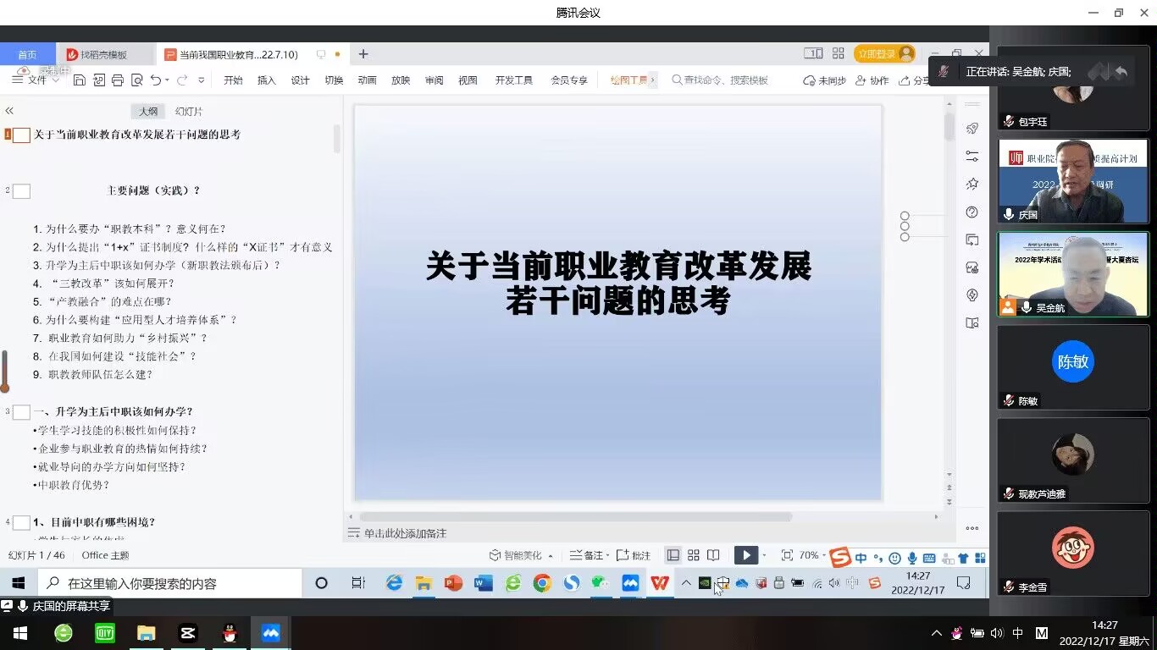
Task: Click the fit-to-window icon near zoom
Action: (x=787, y=555)
